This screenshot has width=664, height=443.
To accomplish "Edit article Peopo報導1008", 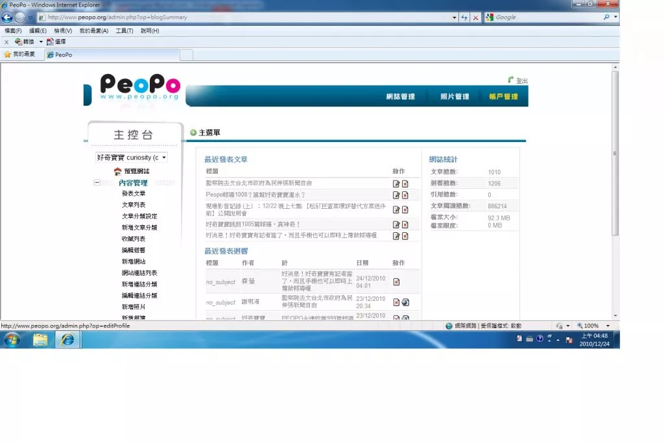I will 396,195.
